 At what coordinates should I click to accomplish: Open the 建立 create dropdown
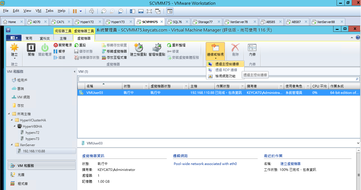point(14,51)
